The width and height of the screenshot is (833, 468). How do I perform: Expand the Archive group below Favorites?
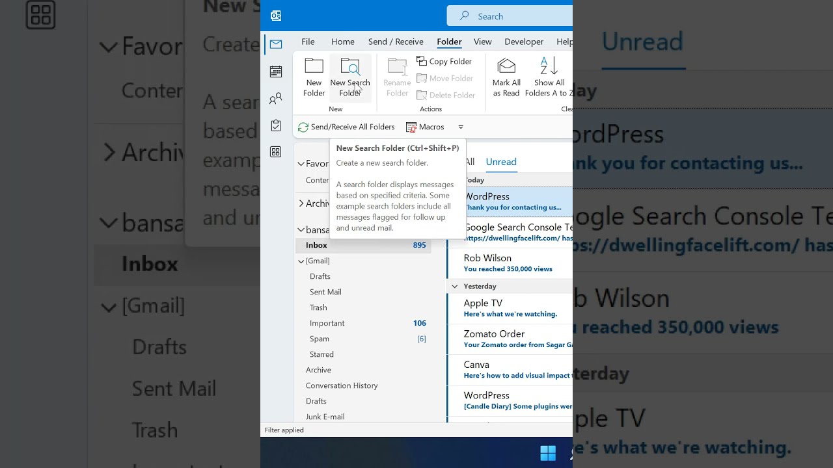pyautogui.click(x=301, y=203)
